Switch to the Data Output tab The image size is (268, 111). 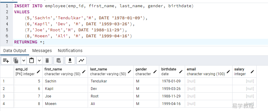point(15,51)
